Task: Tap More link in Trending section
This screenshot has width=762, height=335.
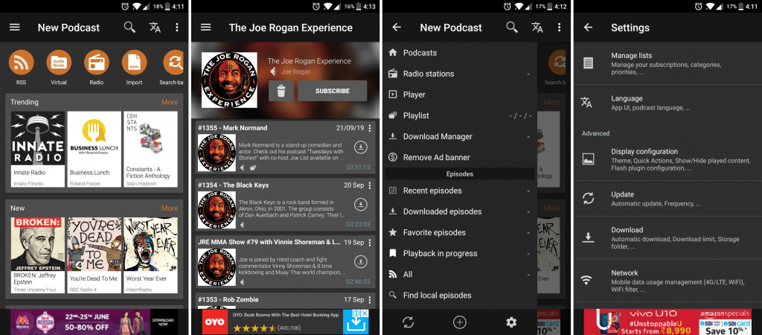Action: tap(170, 102)
